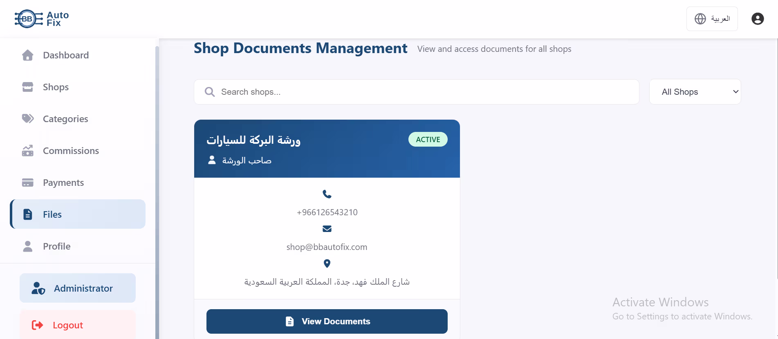Click the ACTIVE status badge
This screenshot has width=778, height=339.
428,139
